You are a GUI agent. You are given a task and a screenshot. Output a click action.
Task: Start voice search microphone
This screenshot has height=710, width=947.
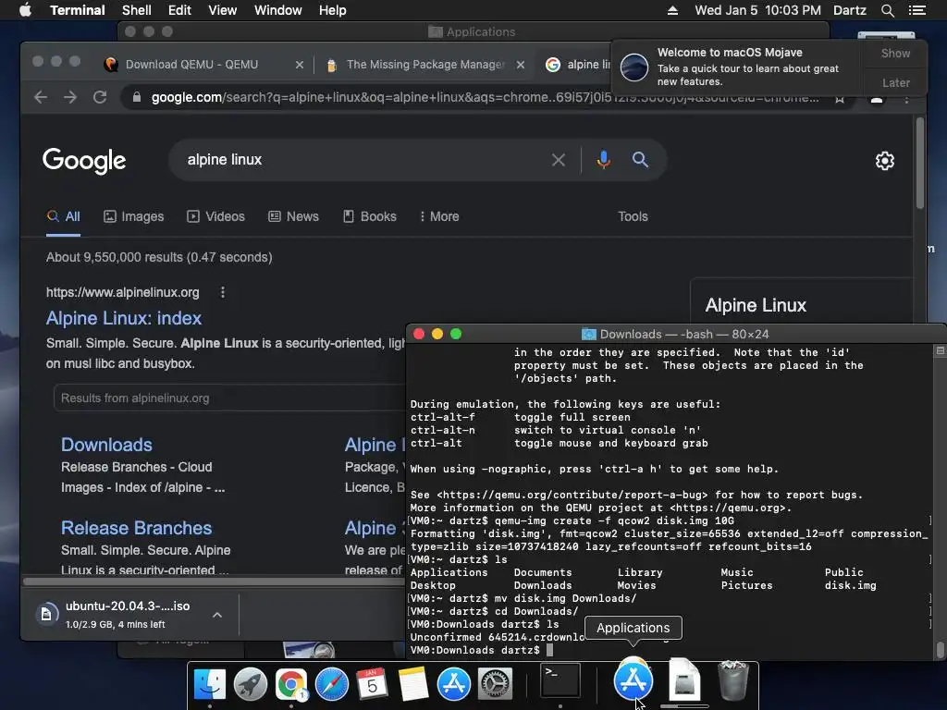(603, 159)
